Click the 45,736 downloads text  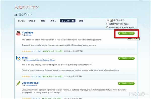pyautogui.click(x=53, y=76)
